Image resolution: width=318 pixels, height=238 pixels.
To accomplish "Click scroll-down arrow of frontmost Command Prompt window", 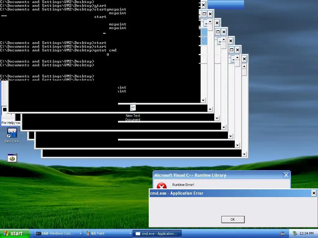I will [203, 100].
